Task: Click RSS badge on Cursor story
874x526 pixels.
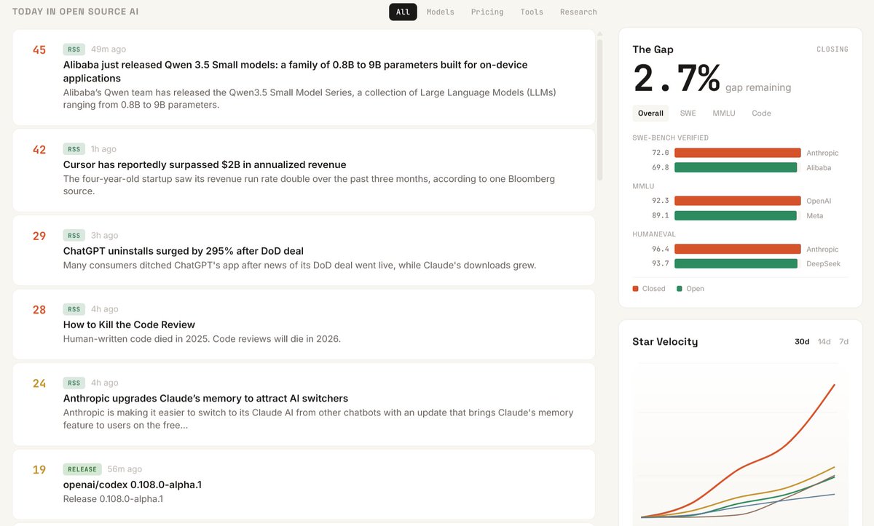Action: click(74, 149)
